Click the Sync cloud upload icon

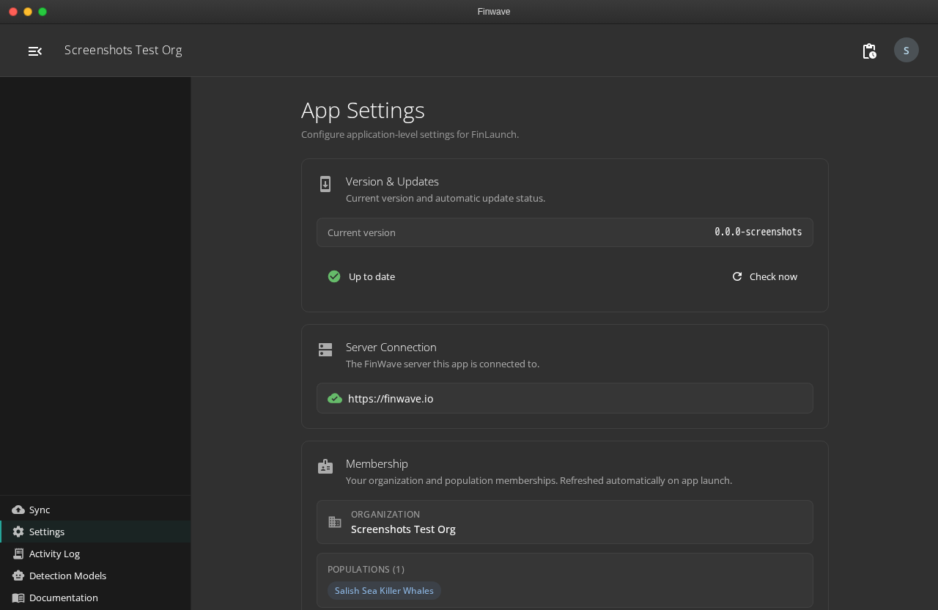[18, 510]
